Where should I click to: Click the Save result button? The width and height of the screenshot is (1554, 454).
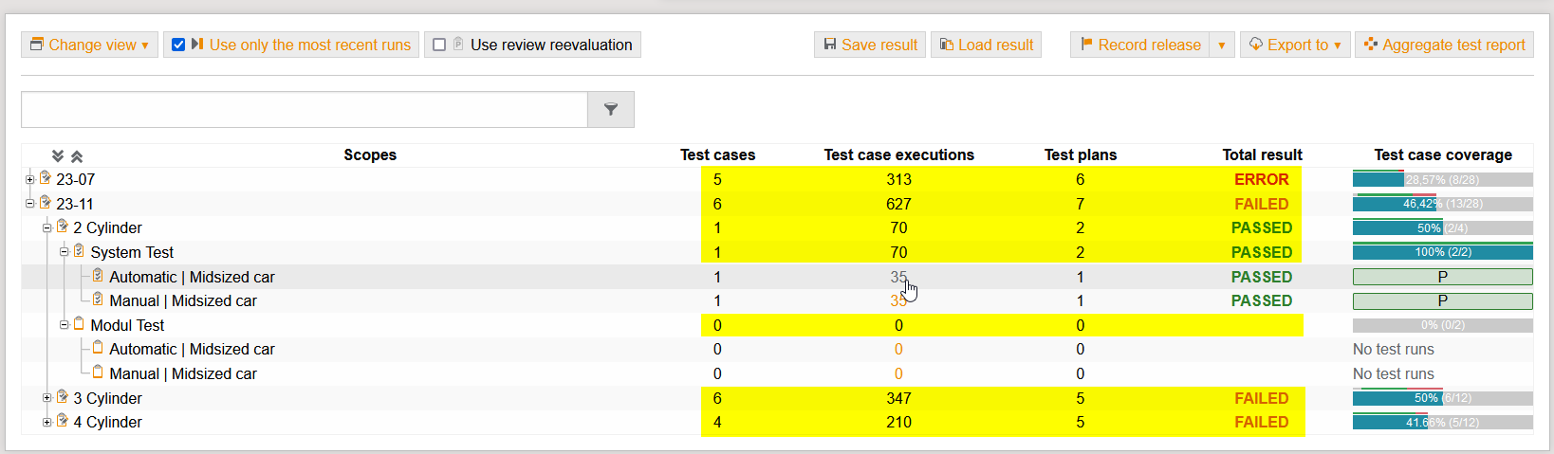coord(870,45)
